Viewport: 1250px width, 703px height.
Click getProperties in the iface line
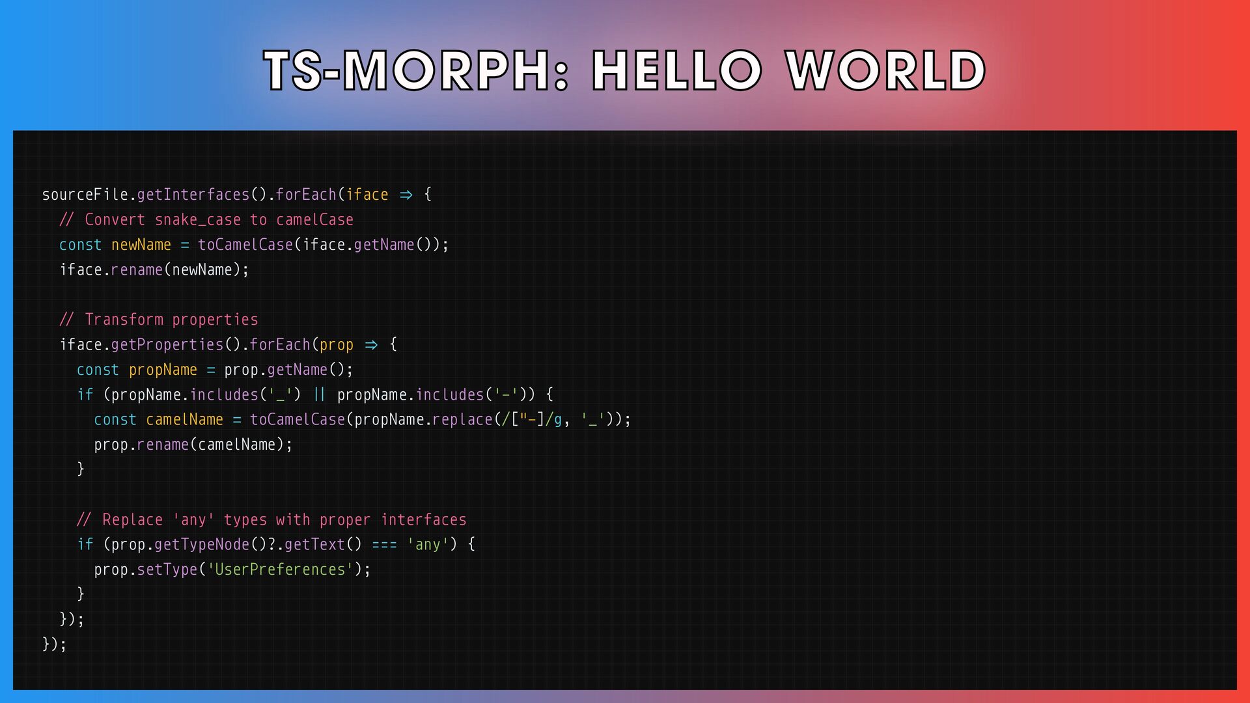[x=167, y=344]
